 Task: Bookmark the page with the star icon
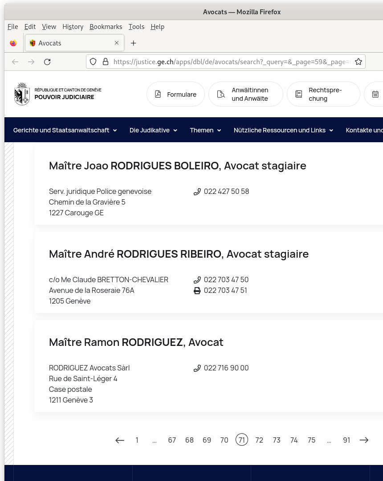tap(359, 62)
